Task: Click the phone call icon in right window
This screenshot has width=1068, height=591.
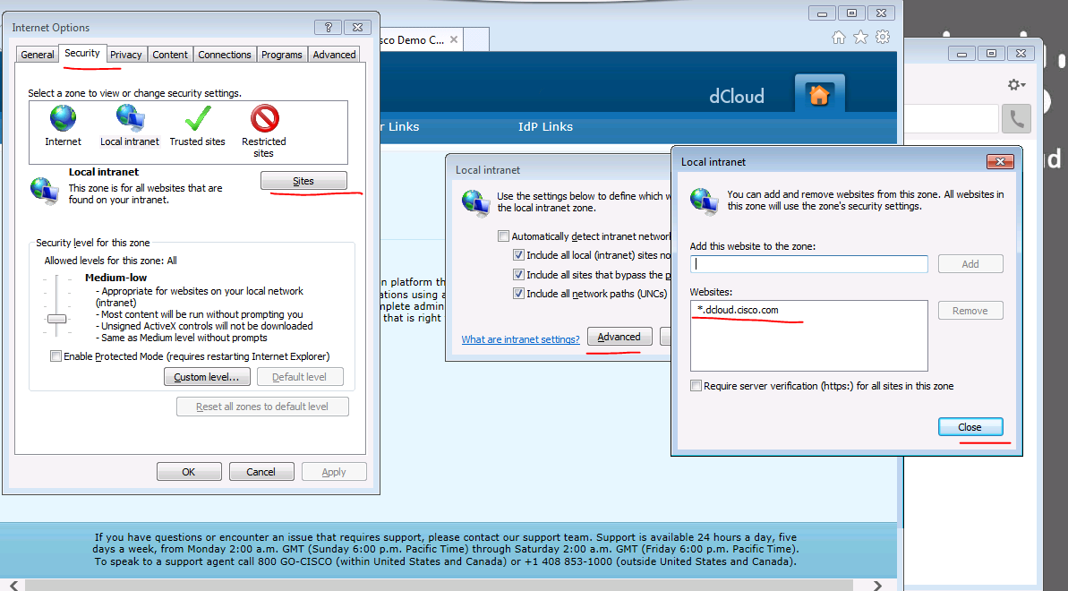Action: (1015, 119)
